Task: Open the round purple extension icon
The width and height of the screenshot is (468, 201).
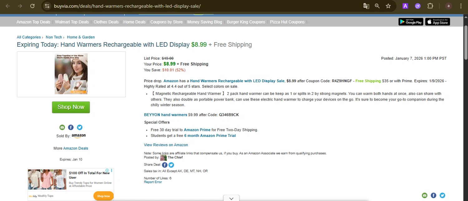Action: (418, 6)
